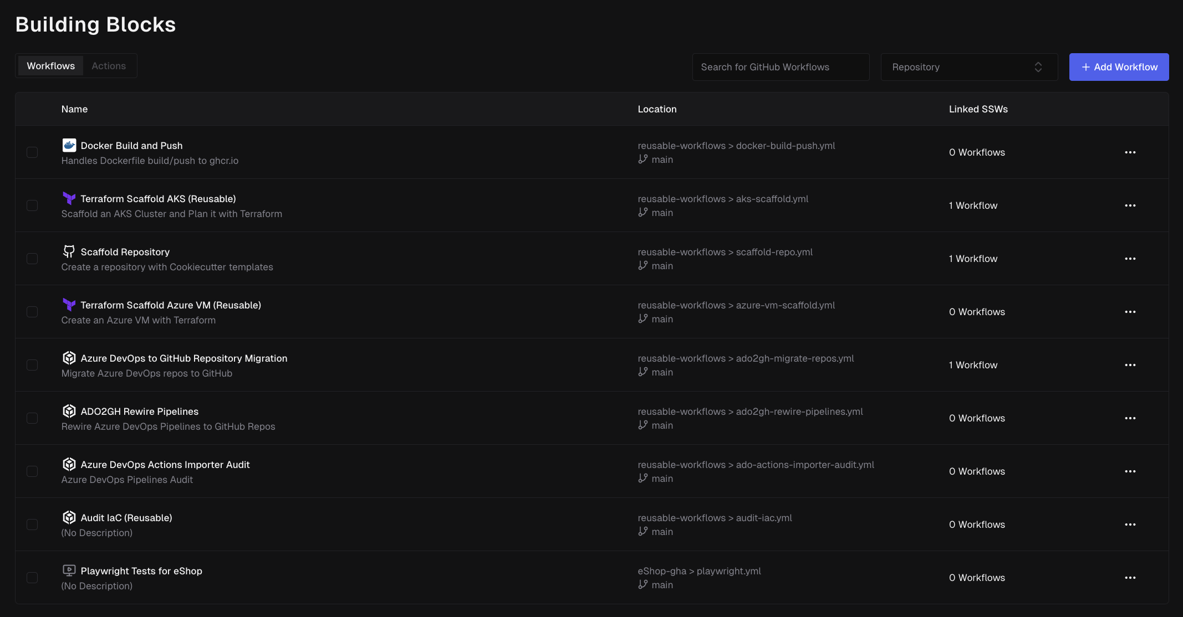Open the three-dot menu for Terraform Scaffold AKS
Image resolution: width=1183 pixels, height=617 pixels.
pyautogui.click(x=1131, y=205)
